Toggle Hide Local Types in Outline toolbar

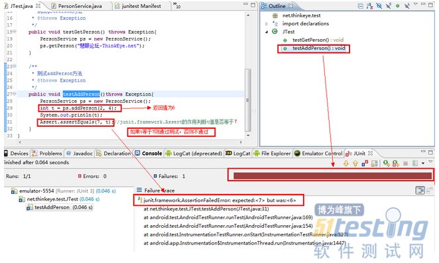(407, 6)
